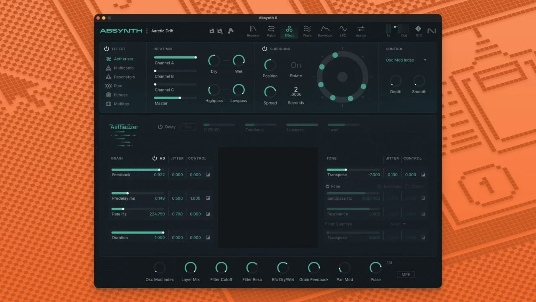The height and width of the screenshot is (302, 536).
Task: Click the Native Instruments logo icon
Action: [x=432, y=31]
